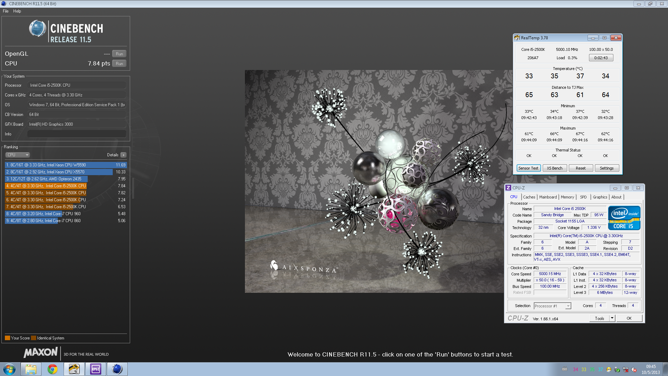Click the GFX Board field
The image size is (668, 376).
coord(77,124)
